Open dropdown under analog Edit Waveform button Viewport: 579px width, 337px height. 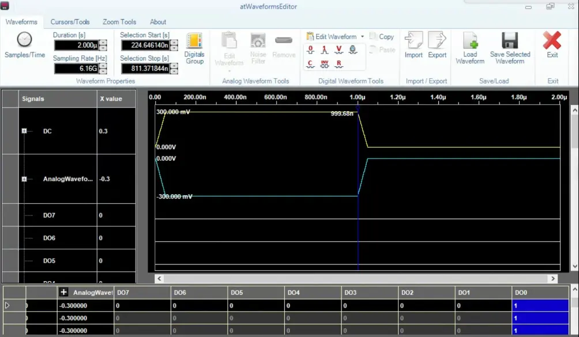pyautogui.click(x=229, y=71)
